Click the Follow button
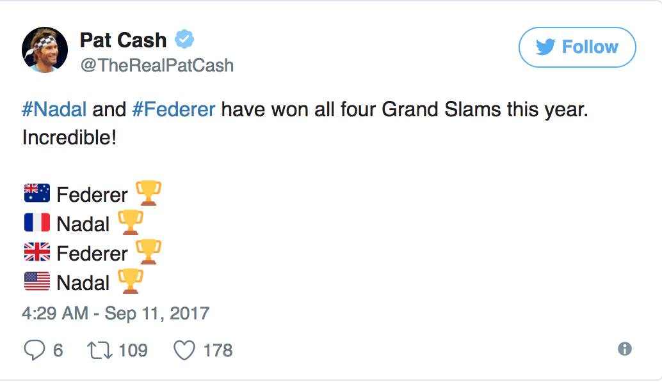 point(577,47)
